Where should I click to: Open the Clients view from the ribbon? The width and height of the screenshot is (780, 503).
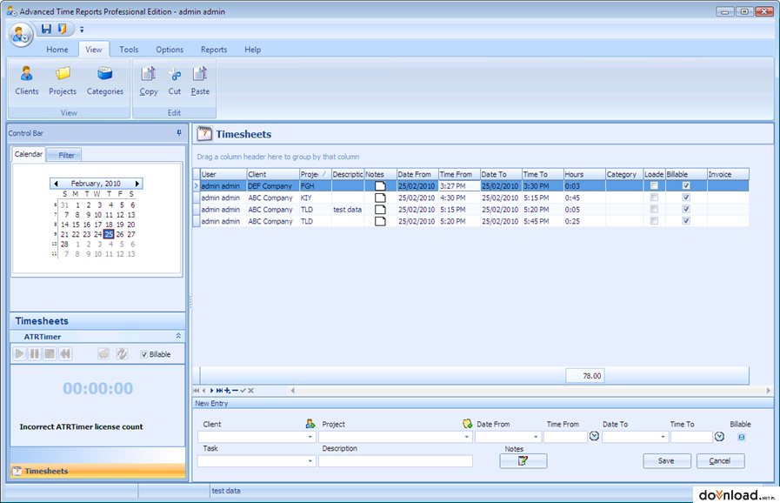[27, 81]
